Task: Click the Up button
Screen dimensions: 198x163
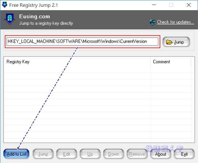Action: (x=90, y=154)
